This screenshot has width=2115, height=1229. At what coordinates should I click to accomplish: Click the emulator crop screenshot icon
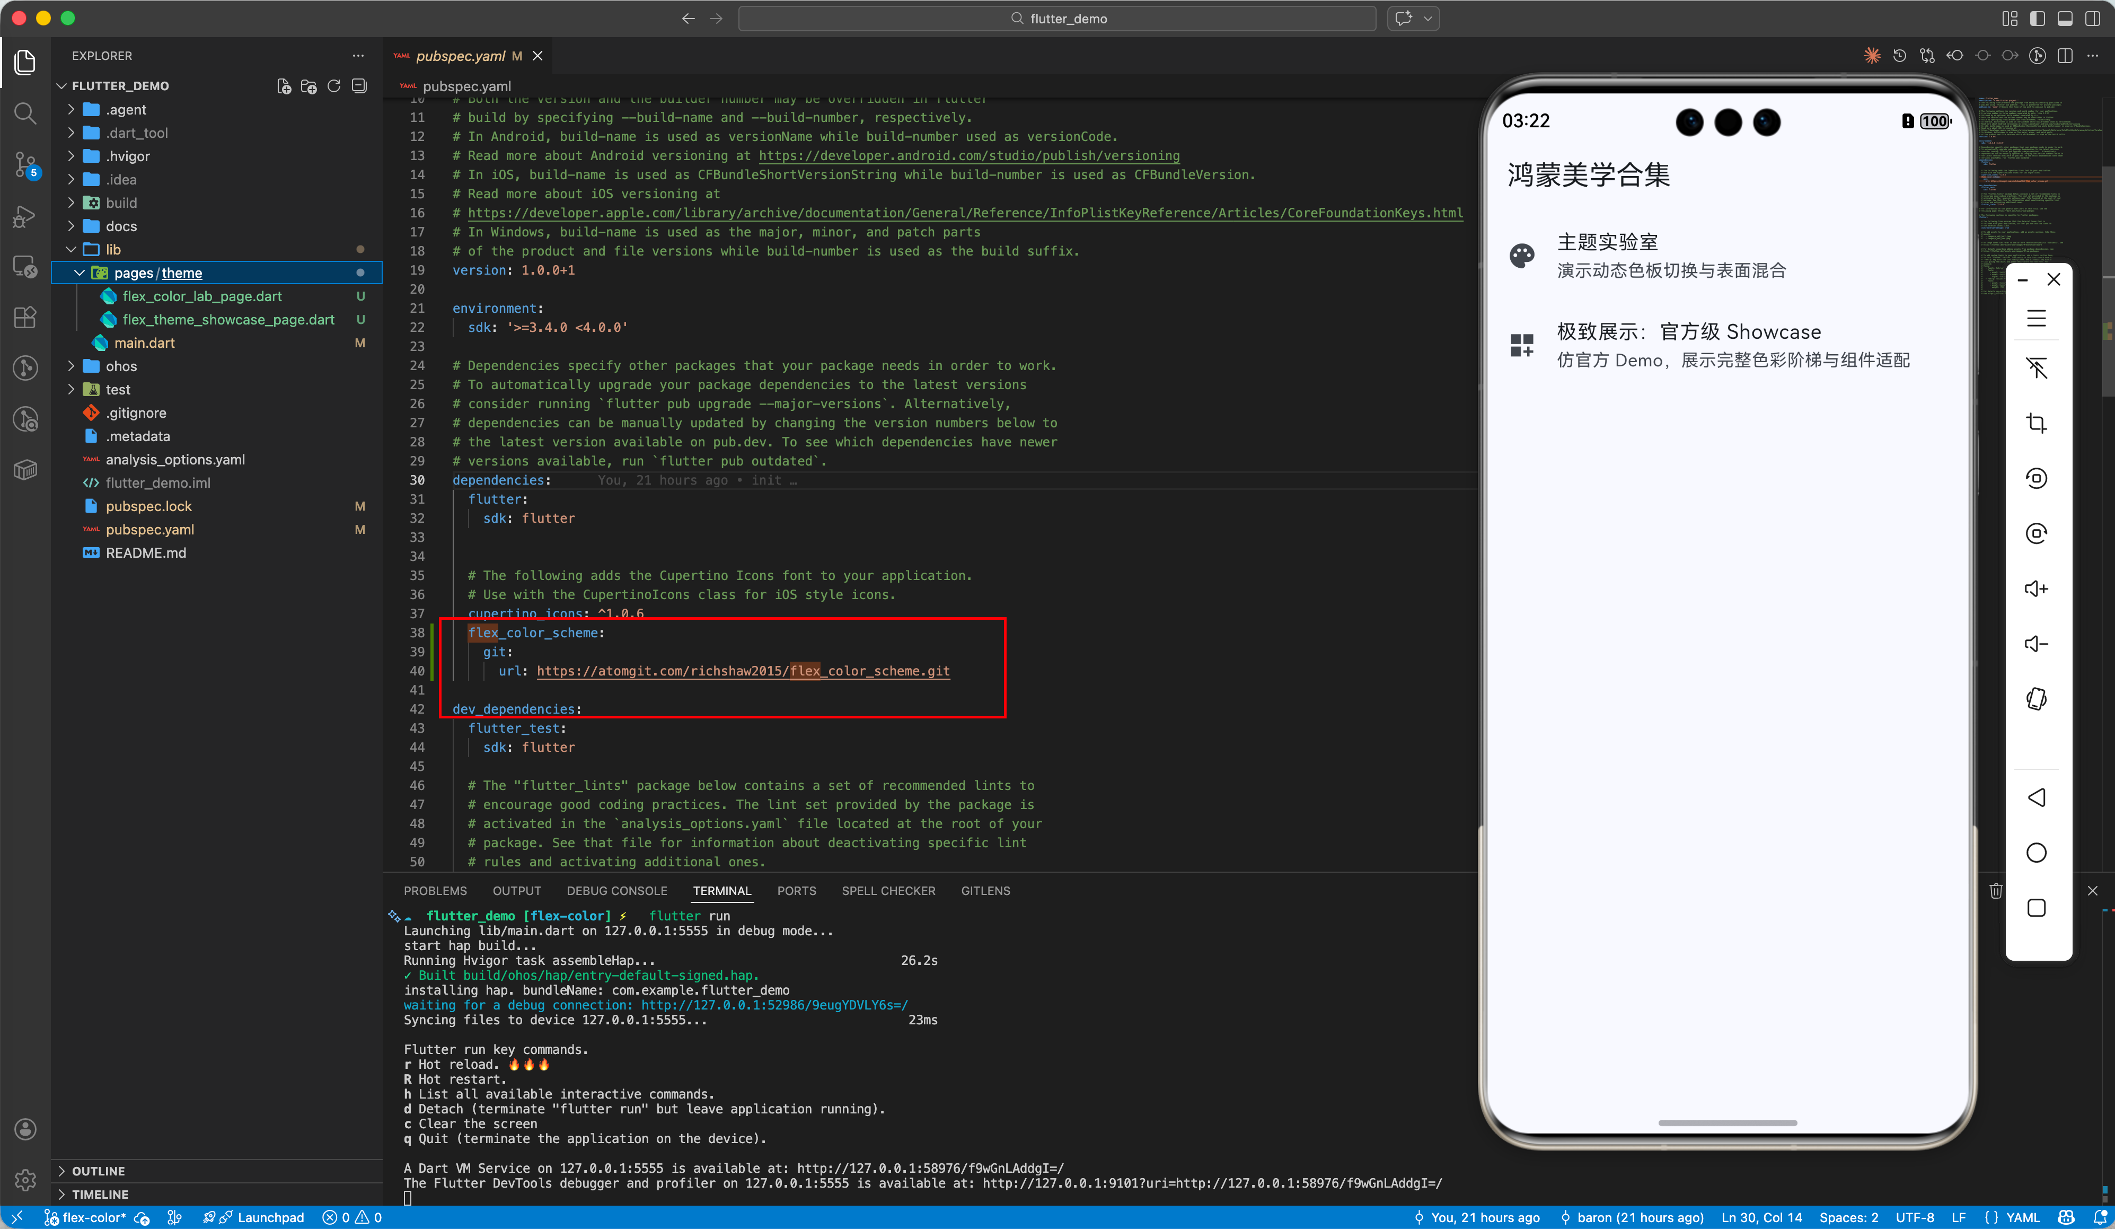coord(2036,423)
